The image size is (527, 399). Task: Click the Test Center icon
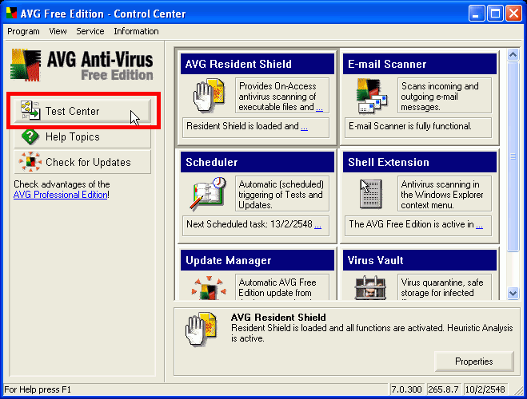(30, 110)
